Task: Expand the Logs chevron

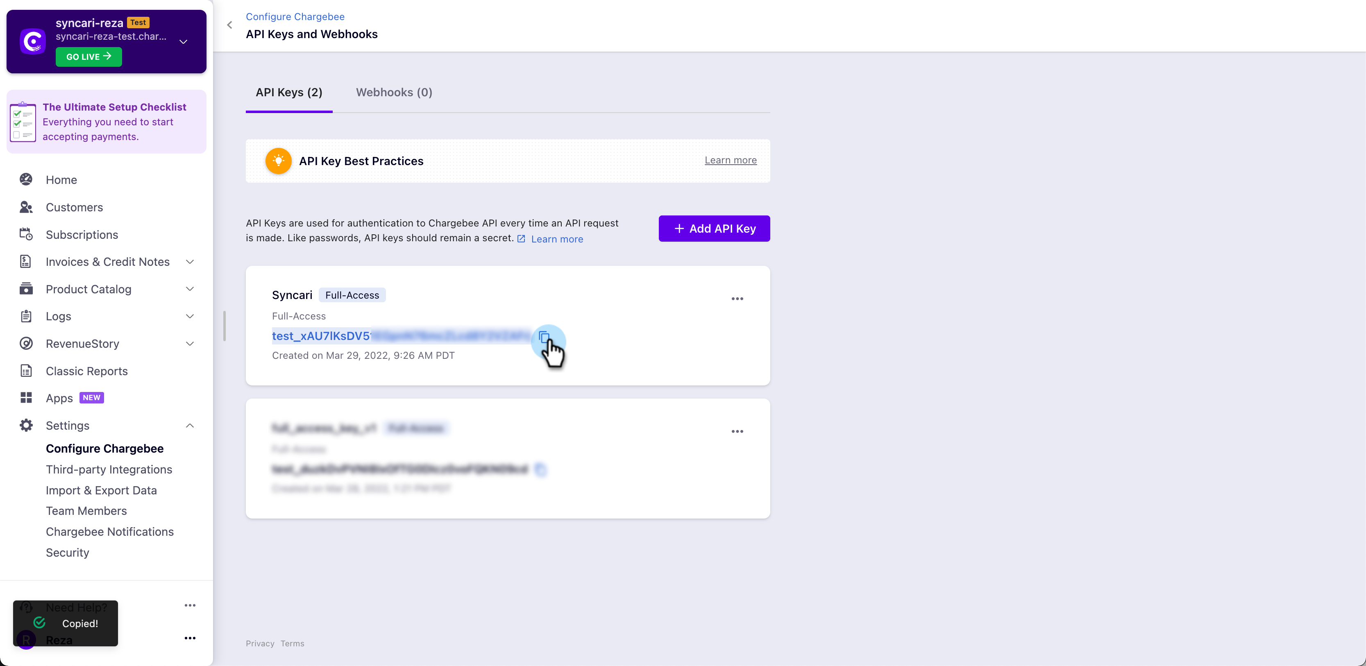Action: [x=190, y=316]
